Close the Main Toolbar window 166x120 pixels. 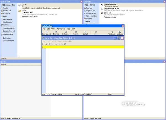123,26
